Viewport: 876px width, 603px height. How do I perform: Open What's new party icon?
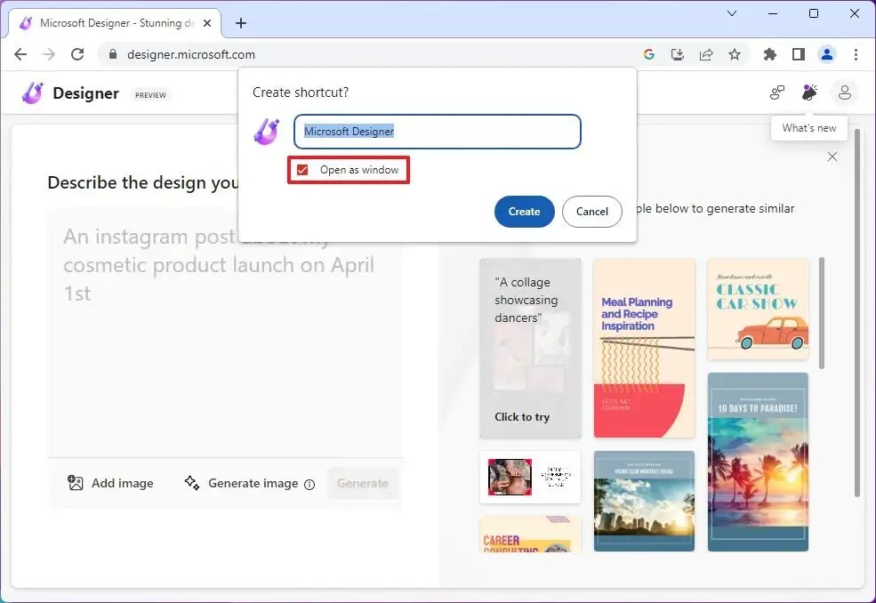(x=809, y=92)
